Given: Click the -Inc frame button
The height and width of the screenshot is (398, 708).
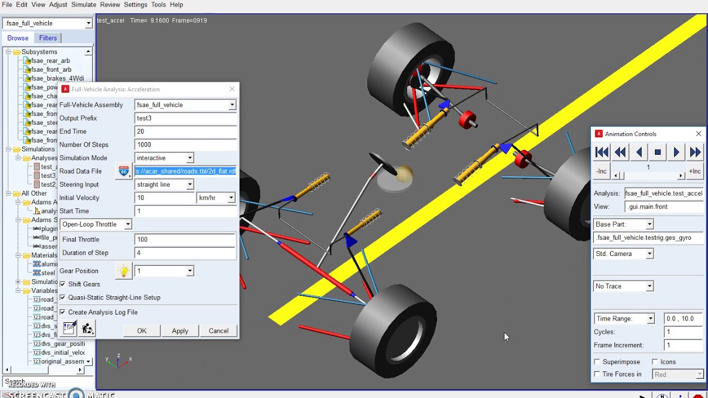Looking at the screenshot, I should [601, 171].
